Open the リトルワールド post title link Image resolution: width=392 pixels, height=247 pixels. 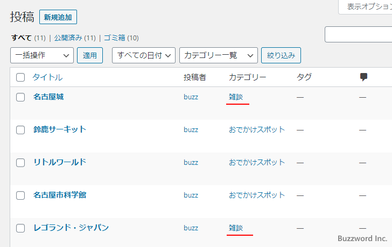[59, 162]
